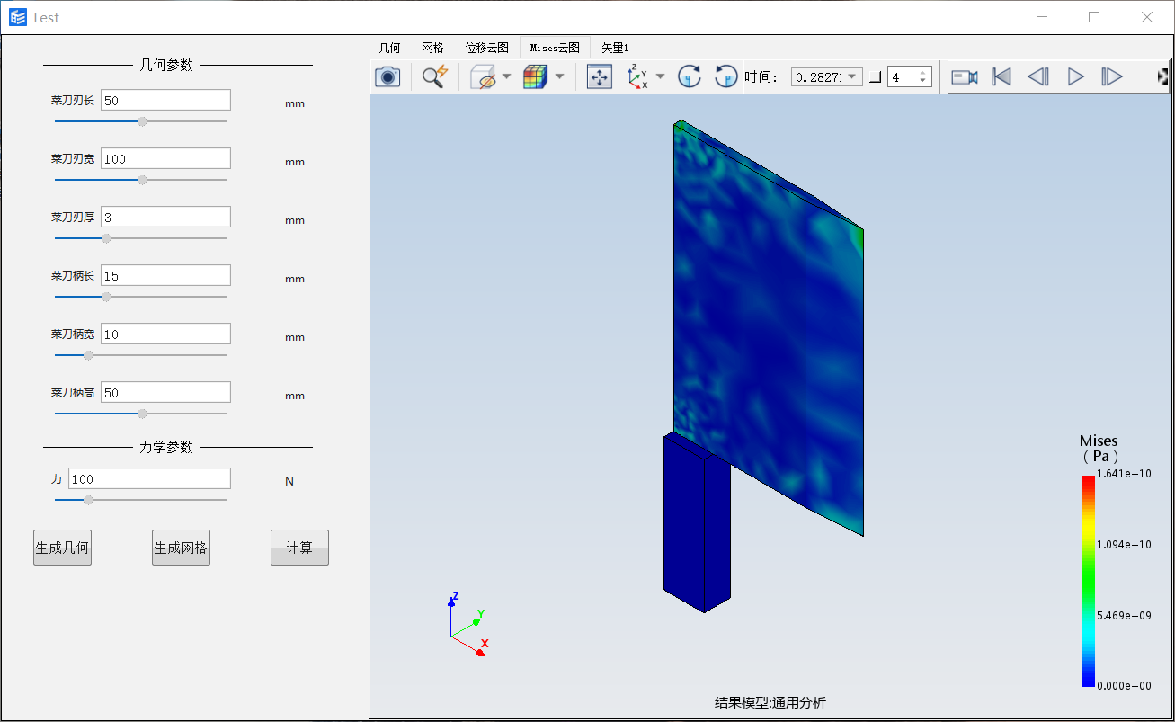Click the Mises (Pa) legend title

pos(1099,448)
